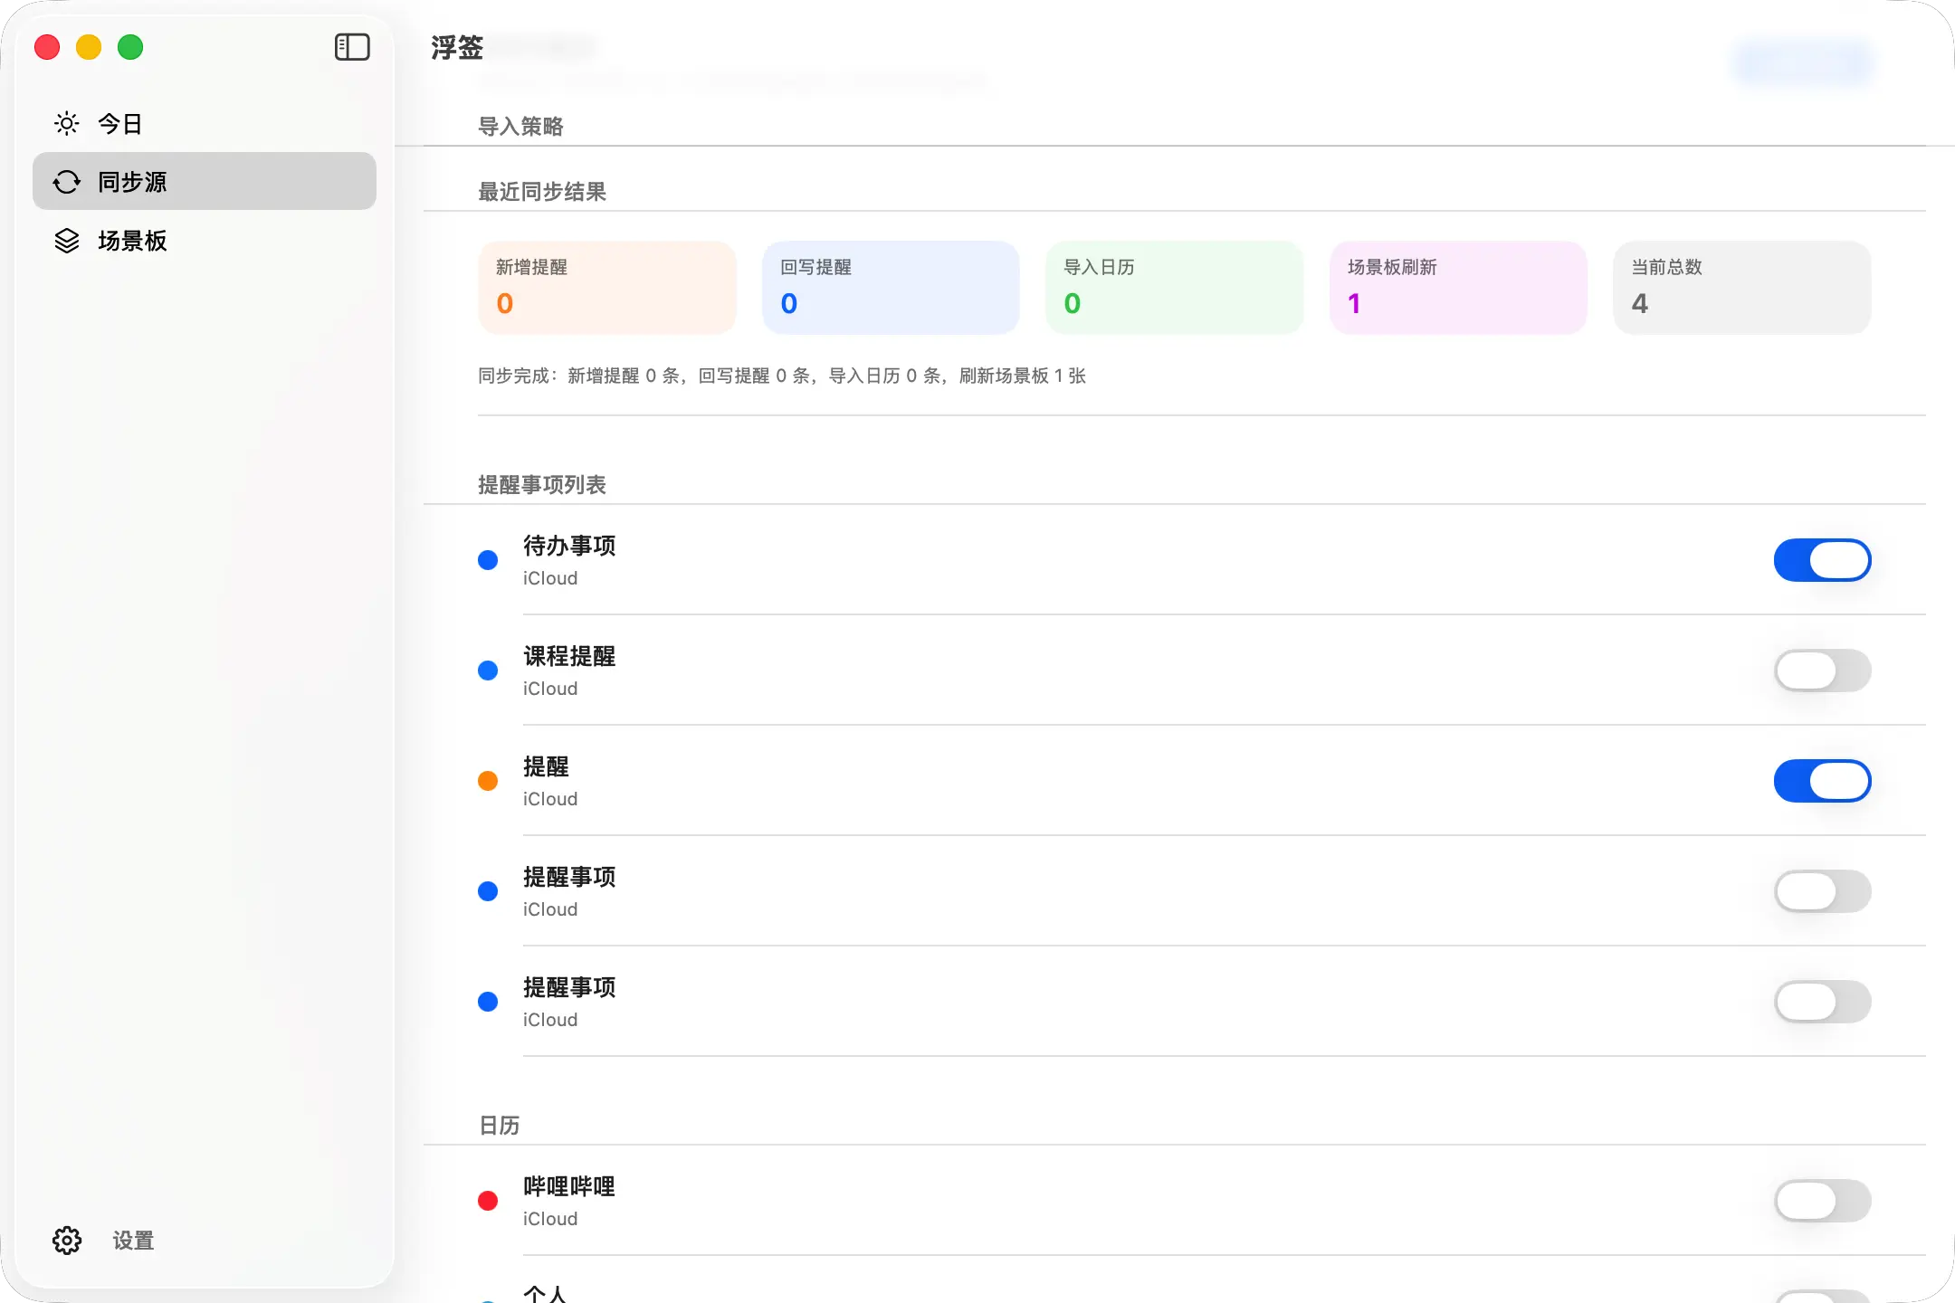The height and width of the screenshot is (1303, 1955).
Task: Open the 今日 sidebar tab
Action: (x=119, y=123)
